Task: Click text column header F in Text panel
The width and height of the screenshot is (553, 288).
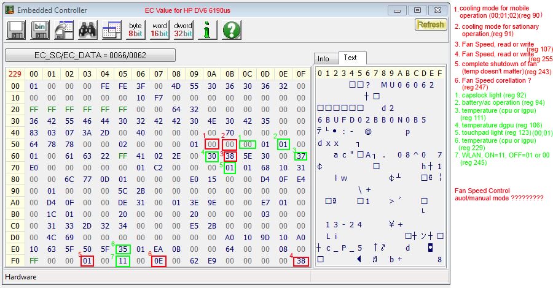Action: 439,73
